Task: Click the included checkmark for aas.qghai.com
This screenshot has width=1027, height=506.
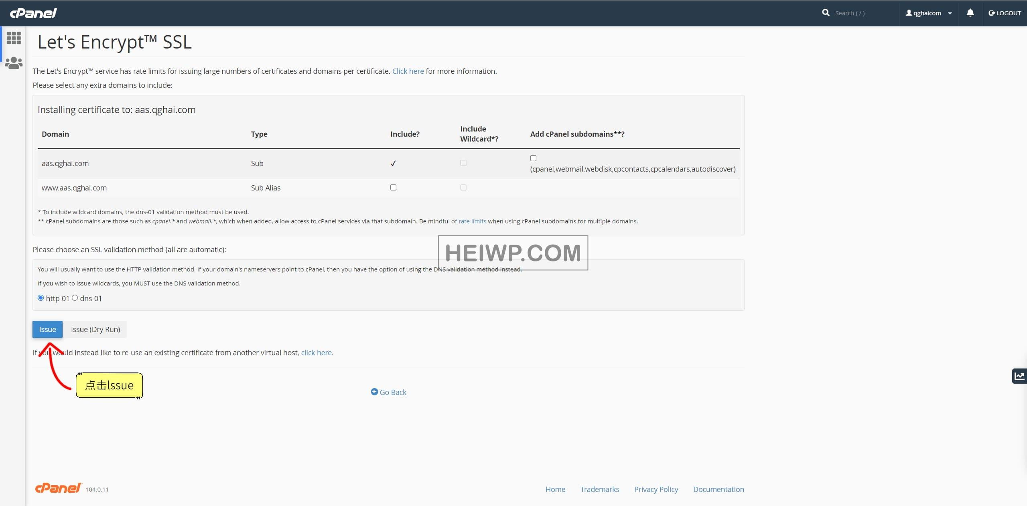Action: point(393,163)
